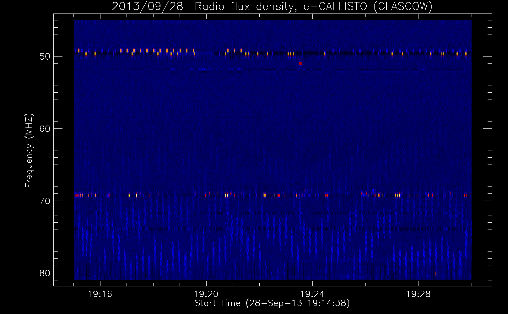Image resolution: width=508 pixels, height=314 pixels.
Task: Click the 19:16 time tick label
Action: pos(100,294)
